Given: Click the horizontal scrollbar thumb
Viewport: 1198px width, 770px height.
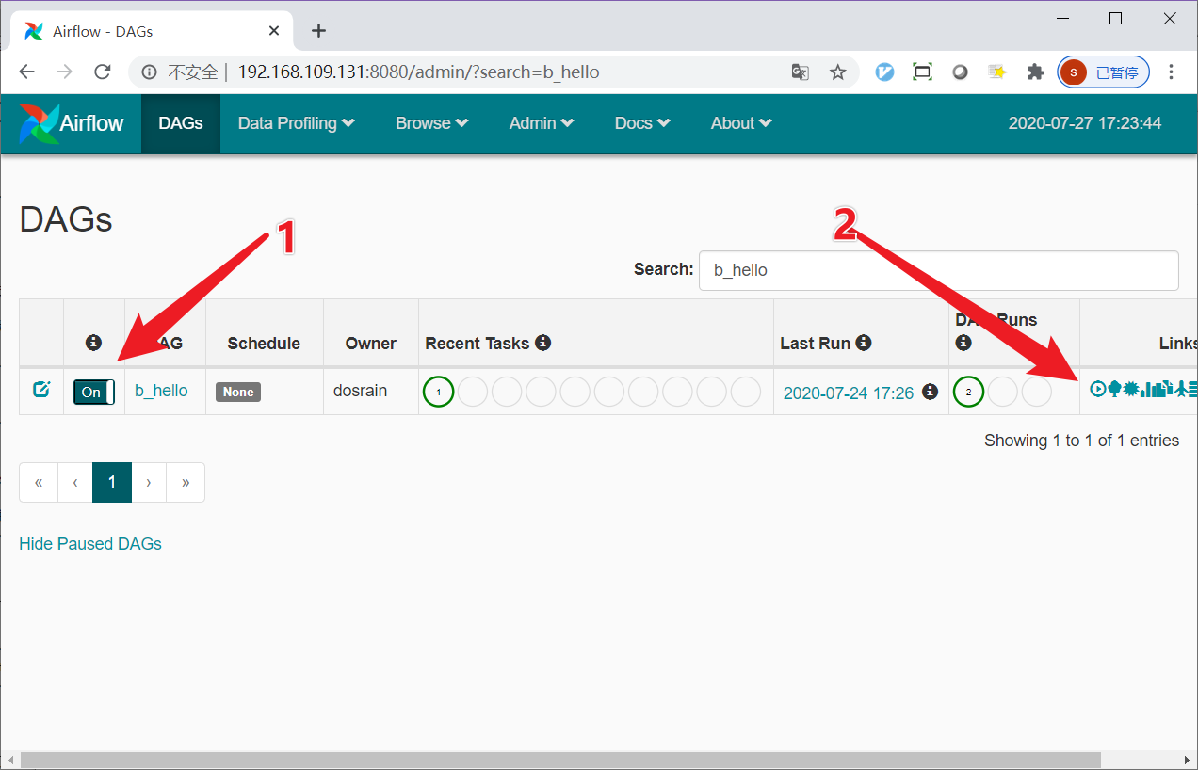Looking at the screenshot, I should click(x=560, y=760).
